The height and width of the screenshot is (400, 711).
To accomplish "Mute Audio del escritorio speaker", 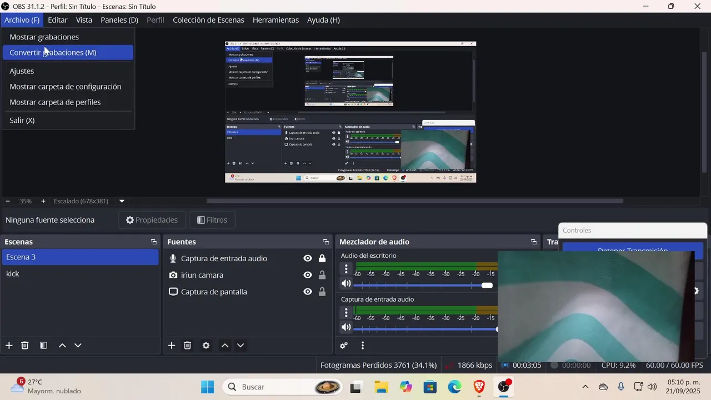I will pos(346,284).
